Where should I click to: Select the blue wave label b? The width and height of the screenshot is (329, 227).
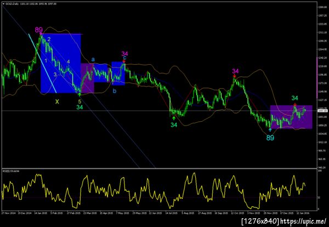[x=115, y=91]
